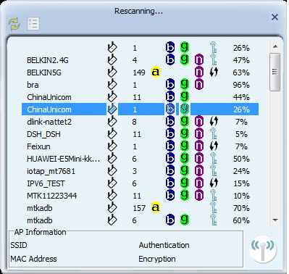Click the 96% signal value for bra

click(x=241, y=85)
